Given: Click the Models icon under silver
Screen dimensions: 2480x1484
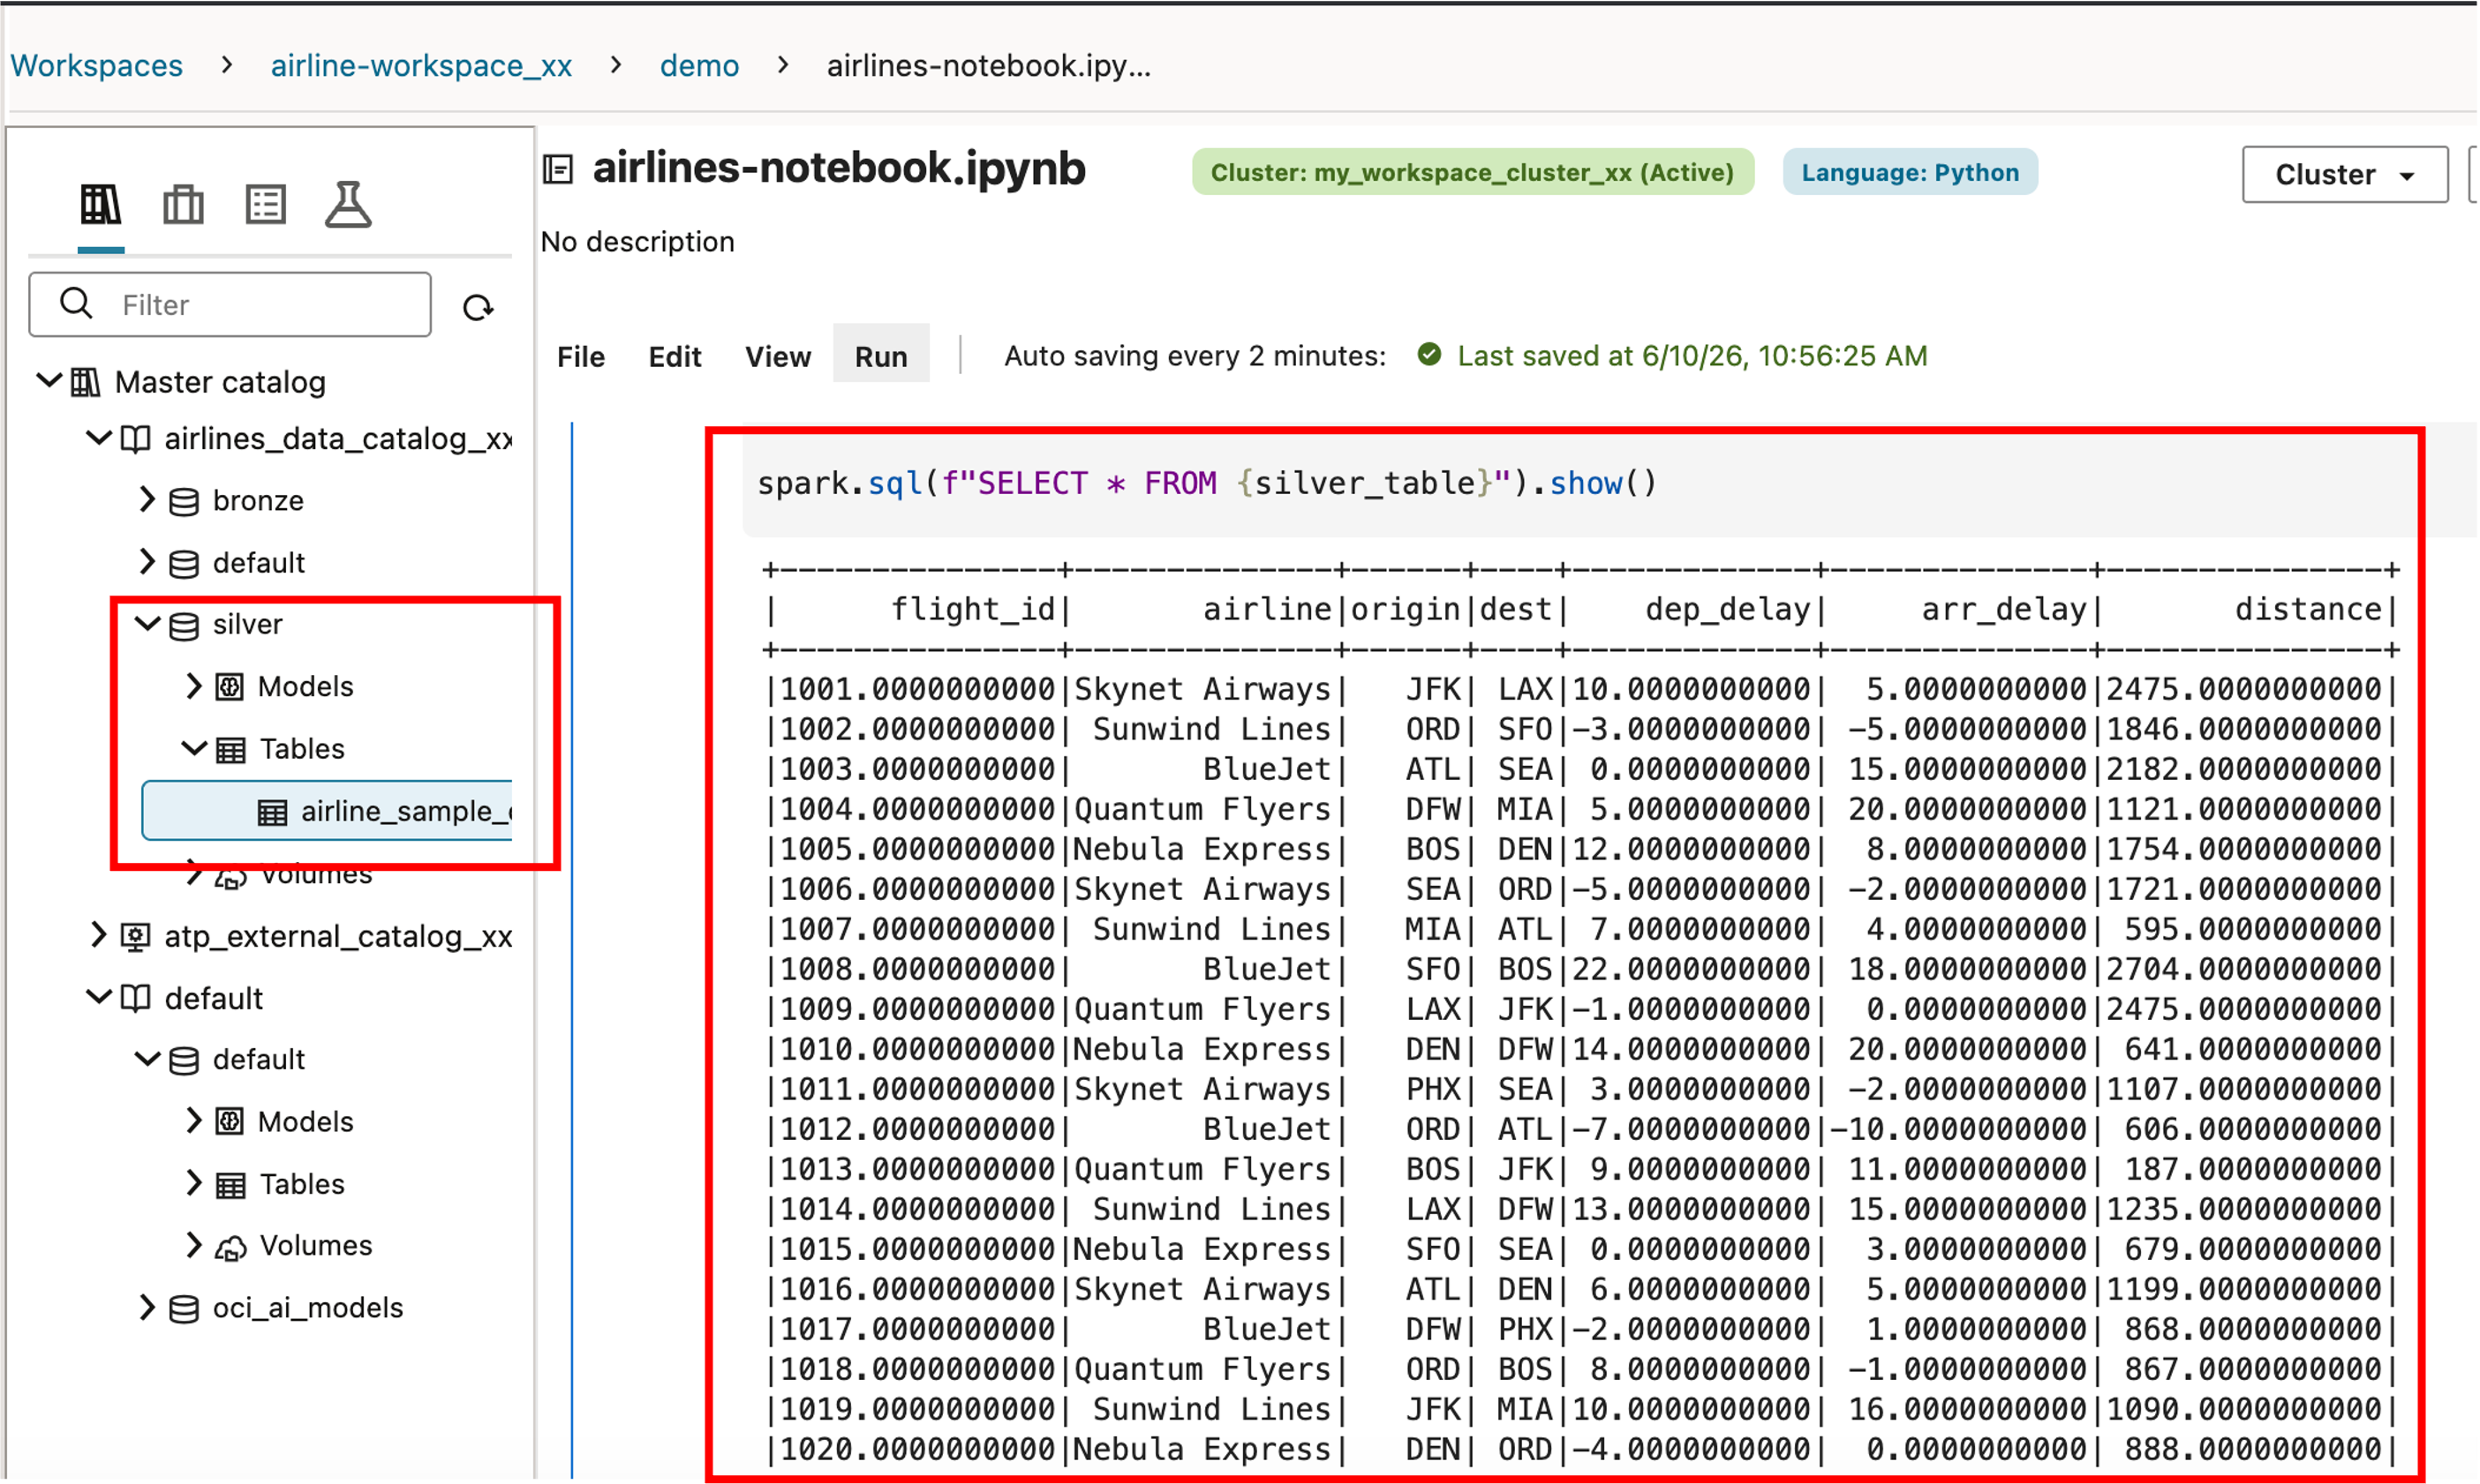Looking at the screenshot, I should 230,687.
